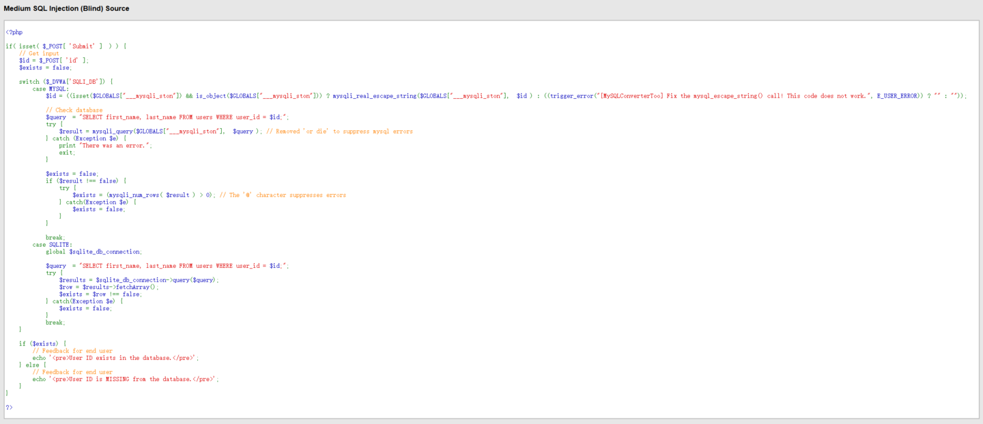Screen dimensions: 983x424
Task: Click the $id = $_POST['id'] line
Action: click(54, 60)
